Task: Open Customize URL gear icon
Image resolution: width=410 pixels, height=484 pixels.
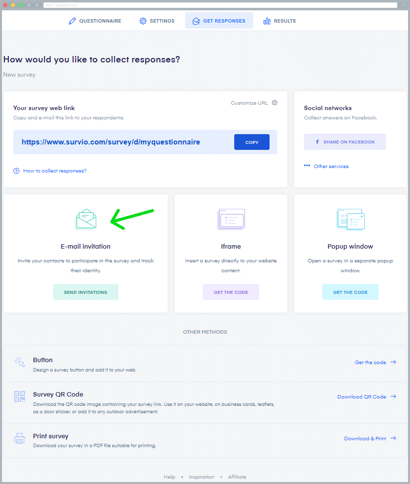Action: point(274,103)
